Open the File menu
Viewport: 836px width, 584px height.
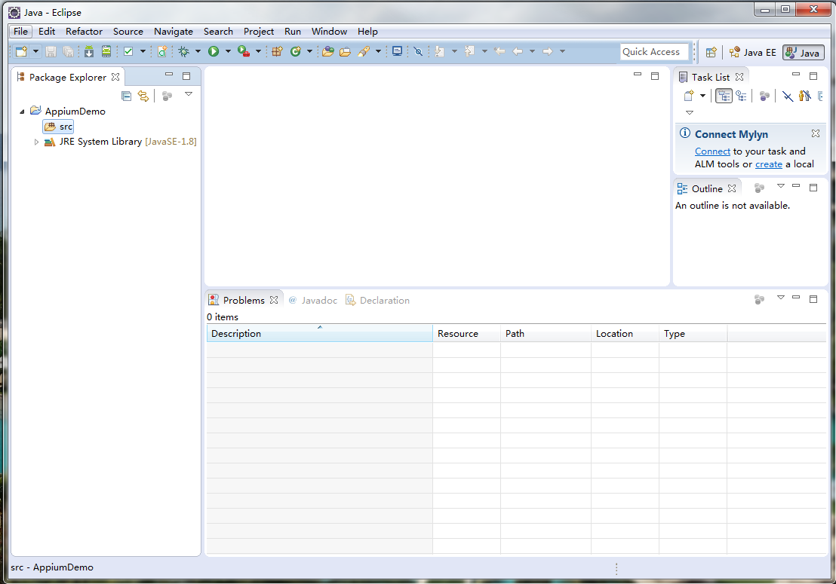pyautogui.click(x=20, y=32)
